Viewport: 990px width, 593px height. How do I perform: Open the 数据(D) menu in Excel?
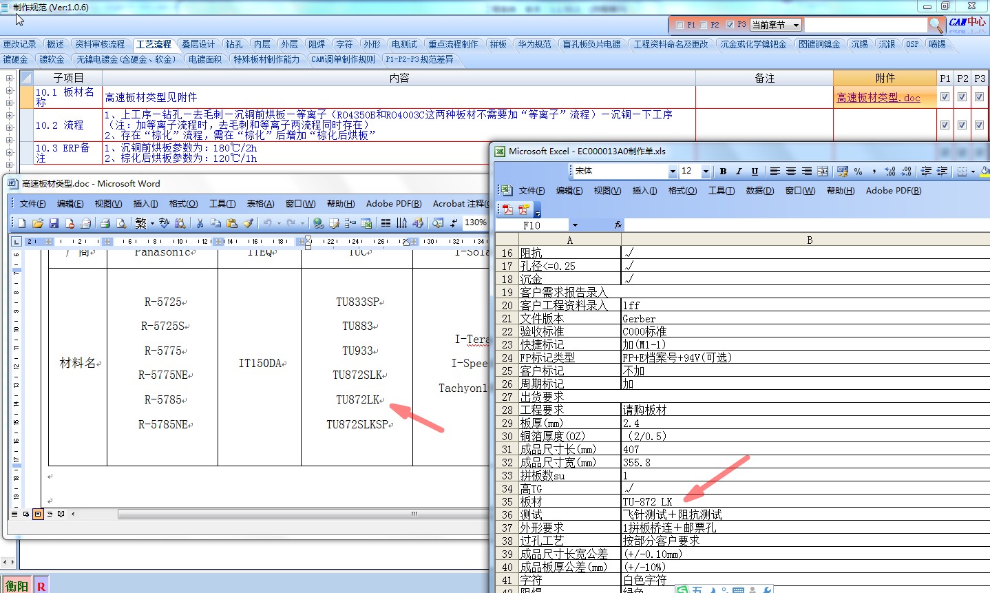(760, 191)
